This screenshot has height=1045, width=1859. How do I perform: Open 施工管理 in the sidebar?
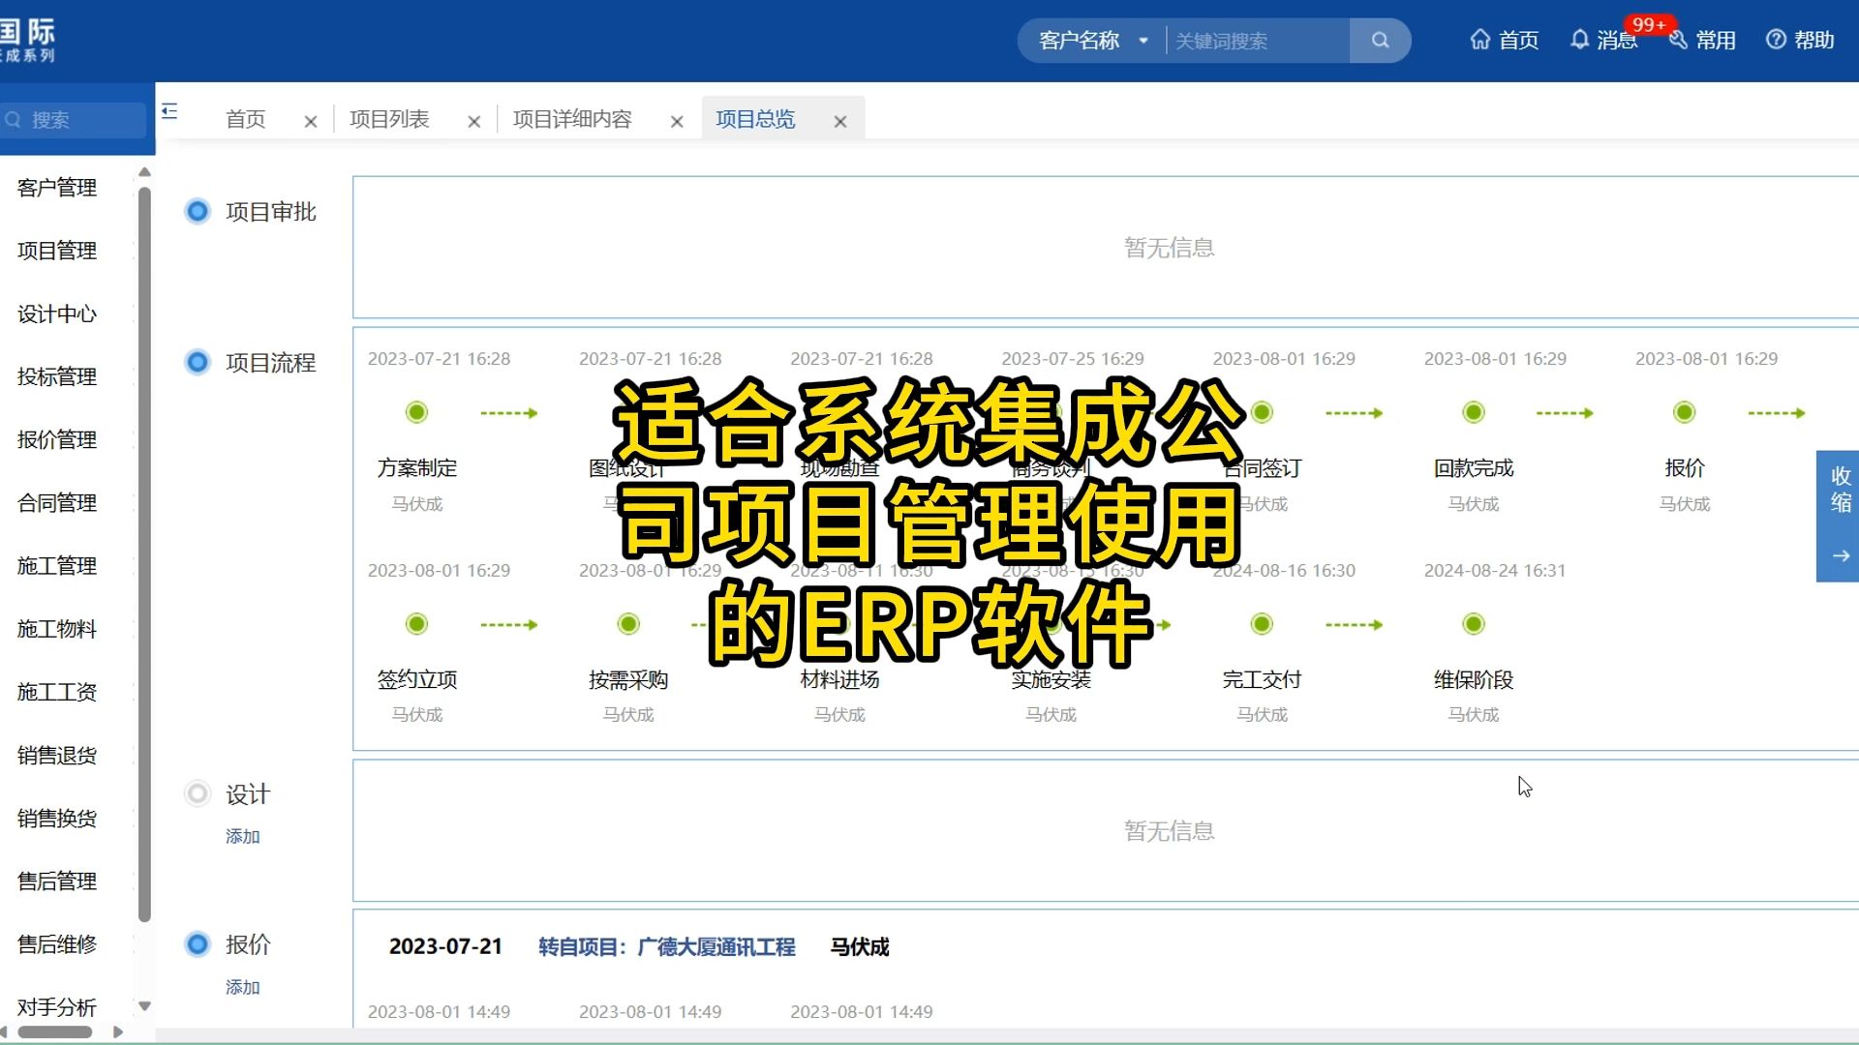coord(57,566)
